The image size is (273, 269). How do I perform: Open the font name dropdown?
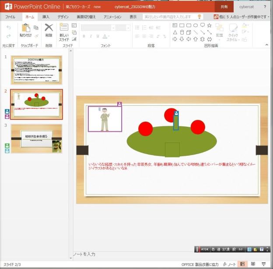[98, 27]
